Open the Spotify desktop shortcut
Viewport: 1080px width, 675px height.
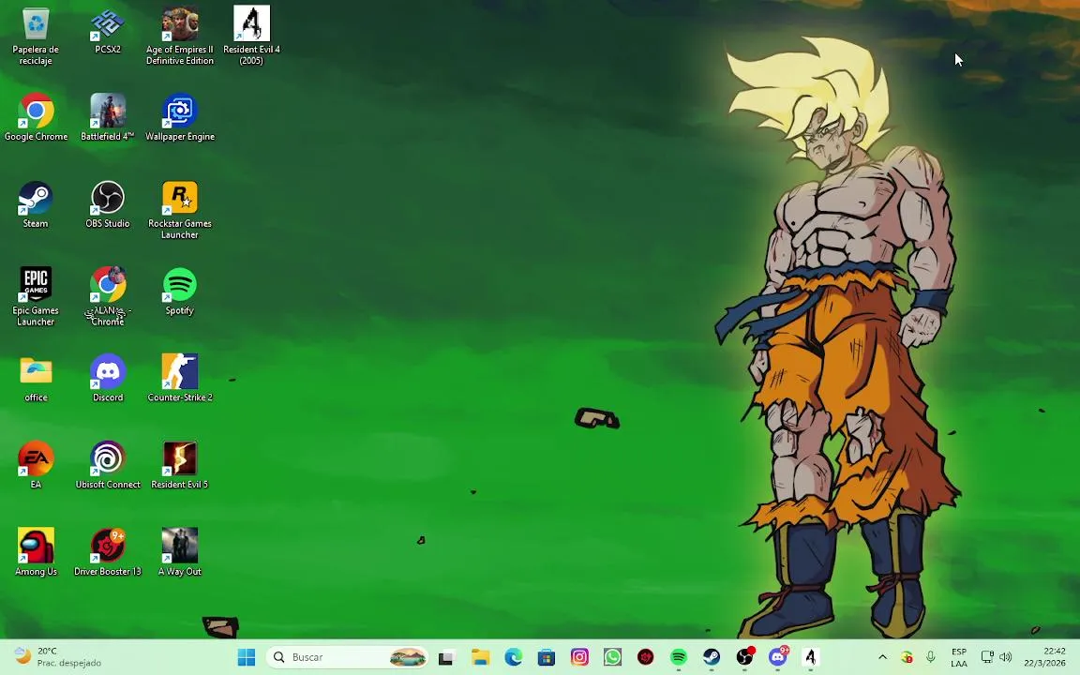[180, 292]
